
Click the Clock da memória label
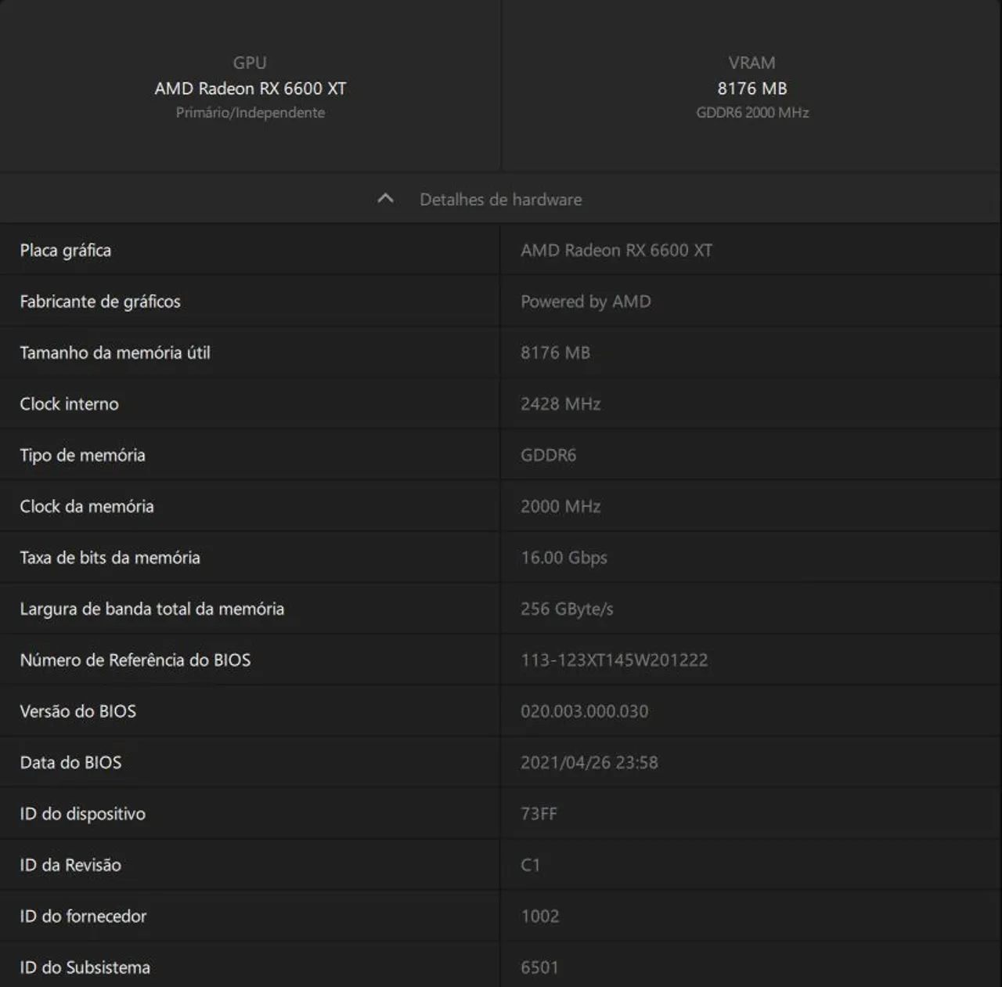pos(87,507)
